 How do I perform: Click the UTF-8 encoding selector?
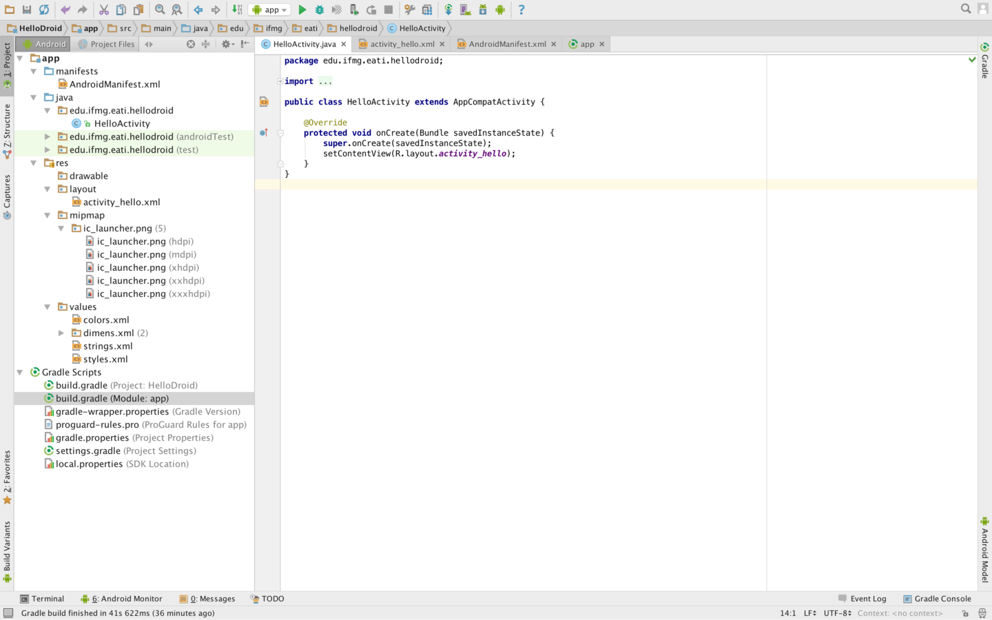coord(837,613)
